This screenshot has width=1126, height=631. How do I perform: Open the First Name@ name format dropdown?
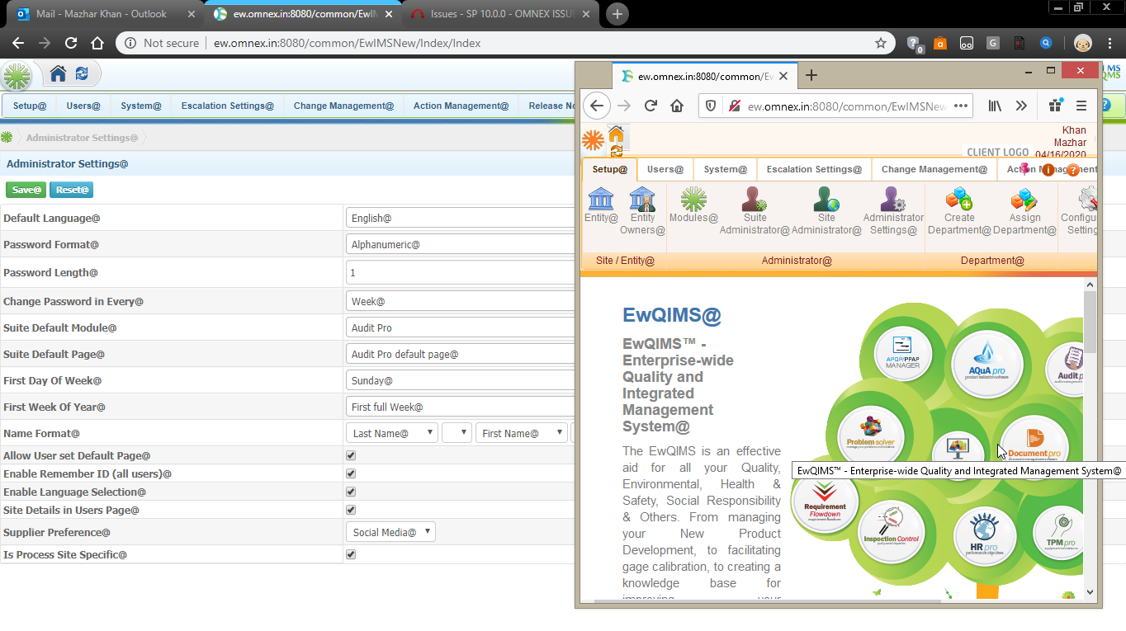click(x=522, y=433)
